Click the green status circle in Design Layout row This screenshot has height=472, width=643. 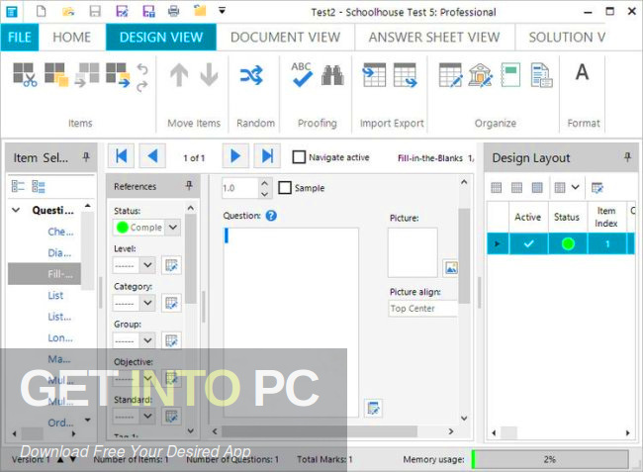568,244
